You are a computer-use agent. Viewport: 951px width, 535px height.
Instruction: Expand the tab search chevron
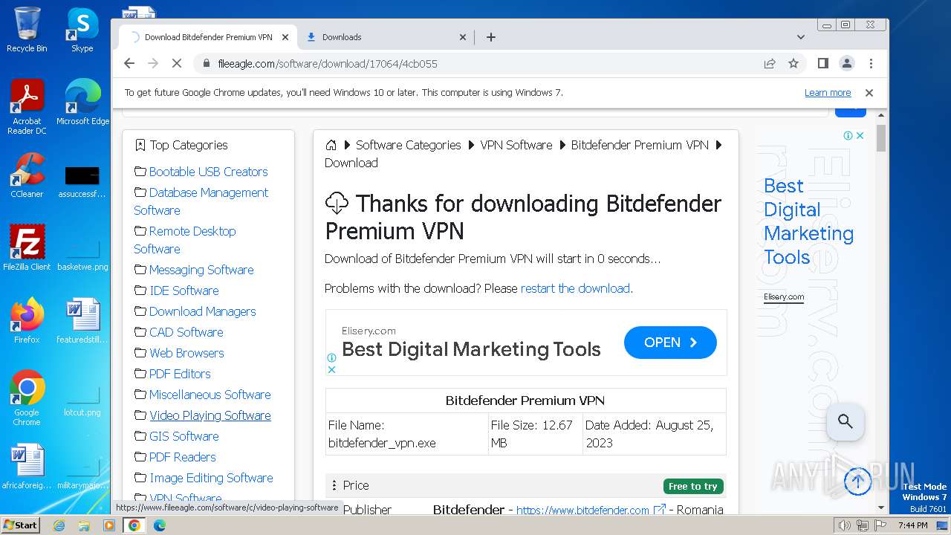(800, 37)
